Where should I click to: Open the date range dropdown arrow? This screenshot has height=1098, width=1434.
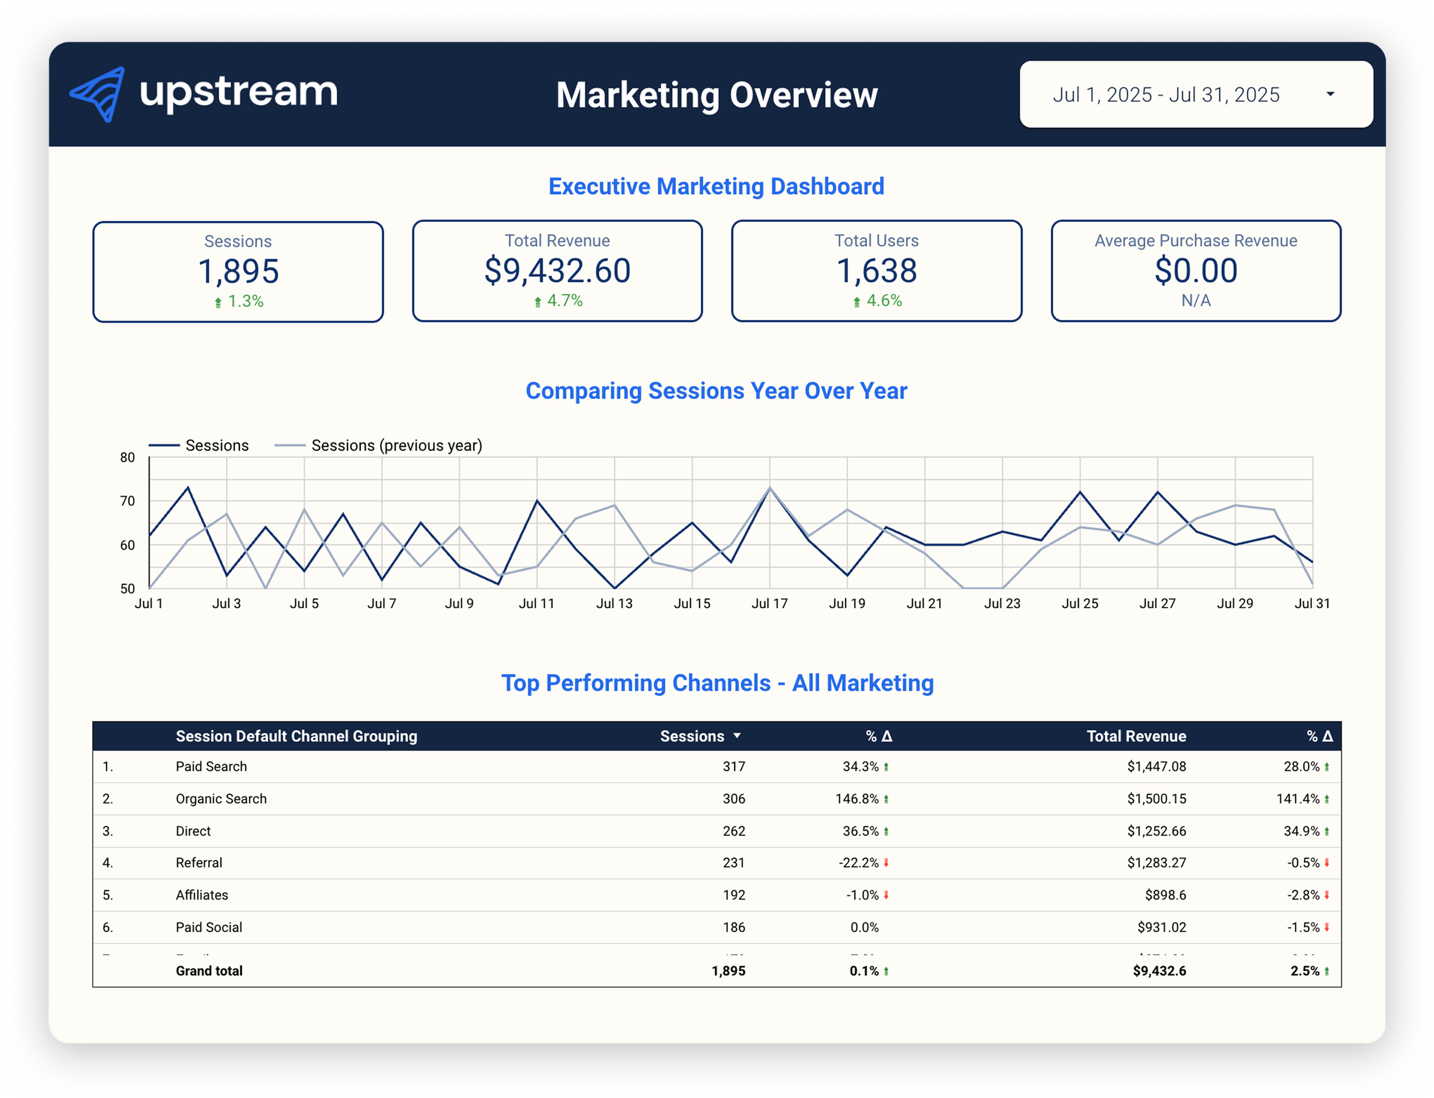coord(1330,94)
